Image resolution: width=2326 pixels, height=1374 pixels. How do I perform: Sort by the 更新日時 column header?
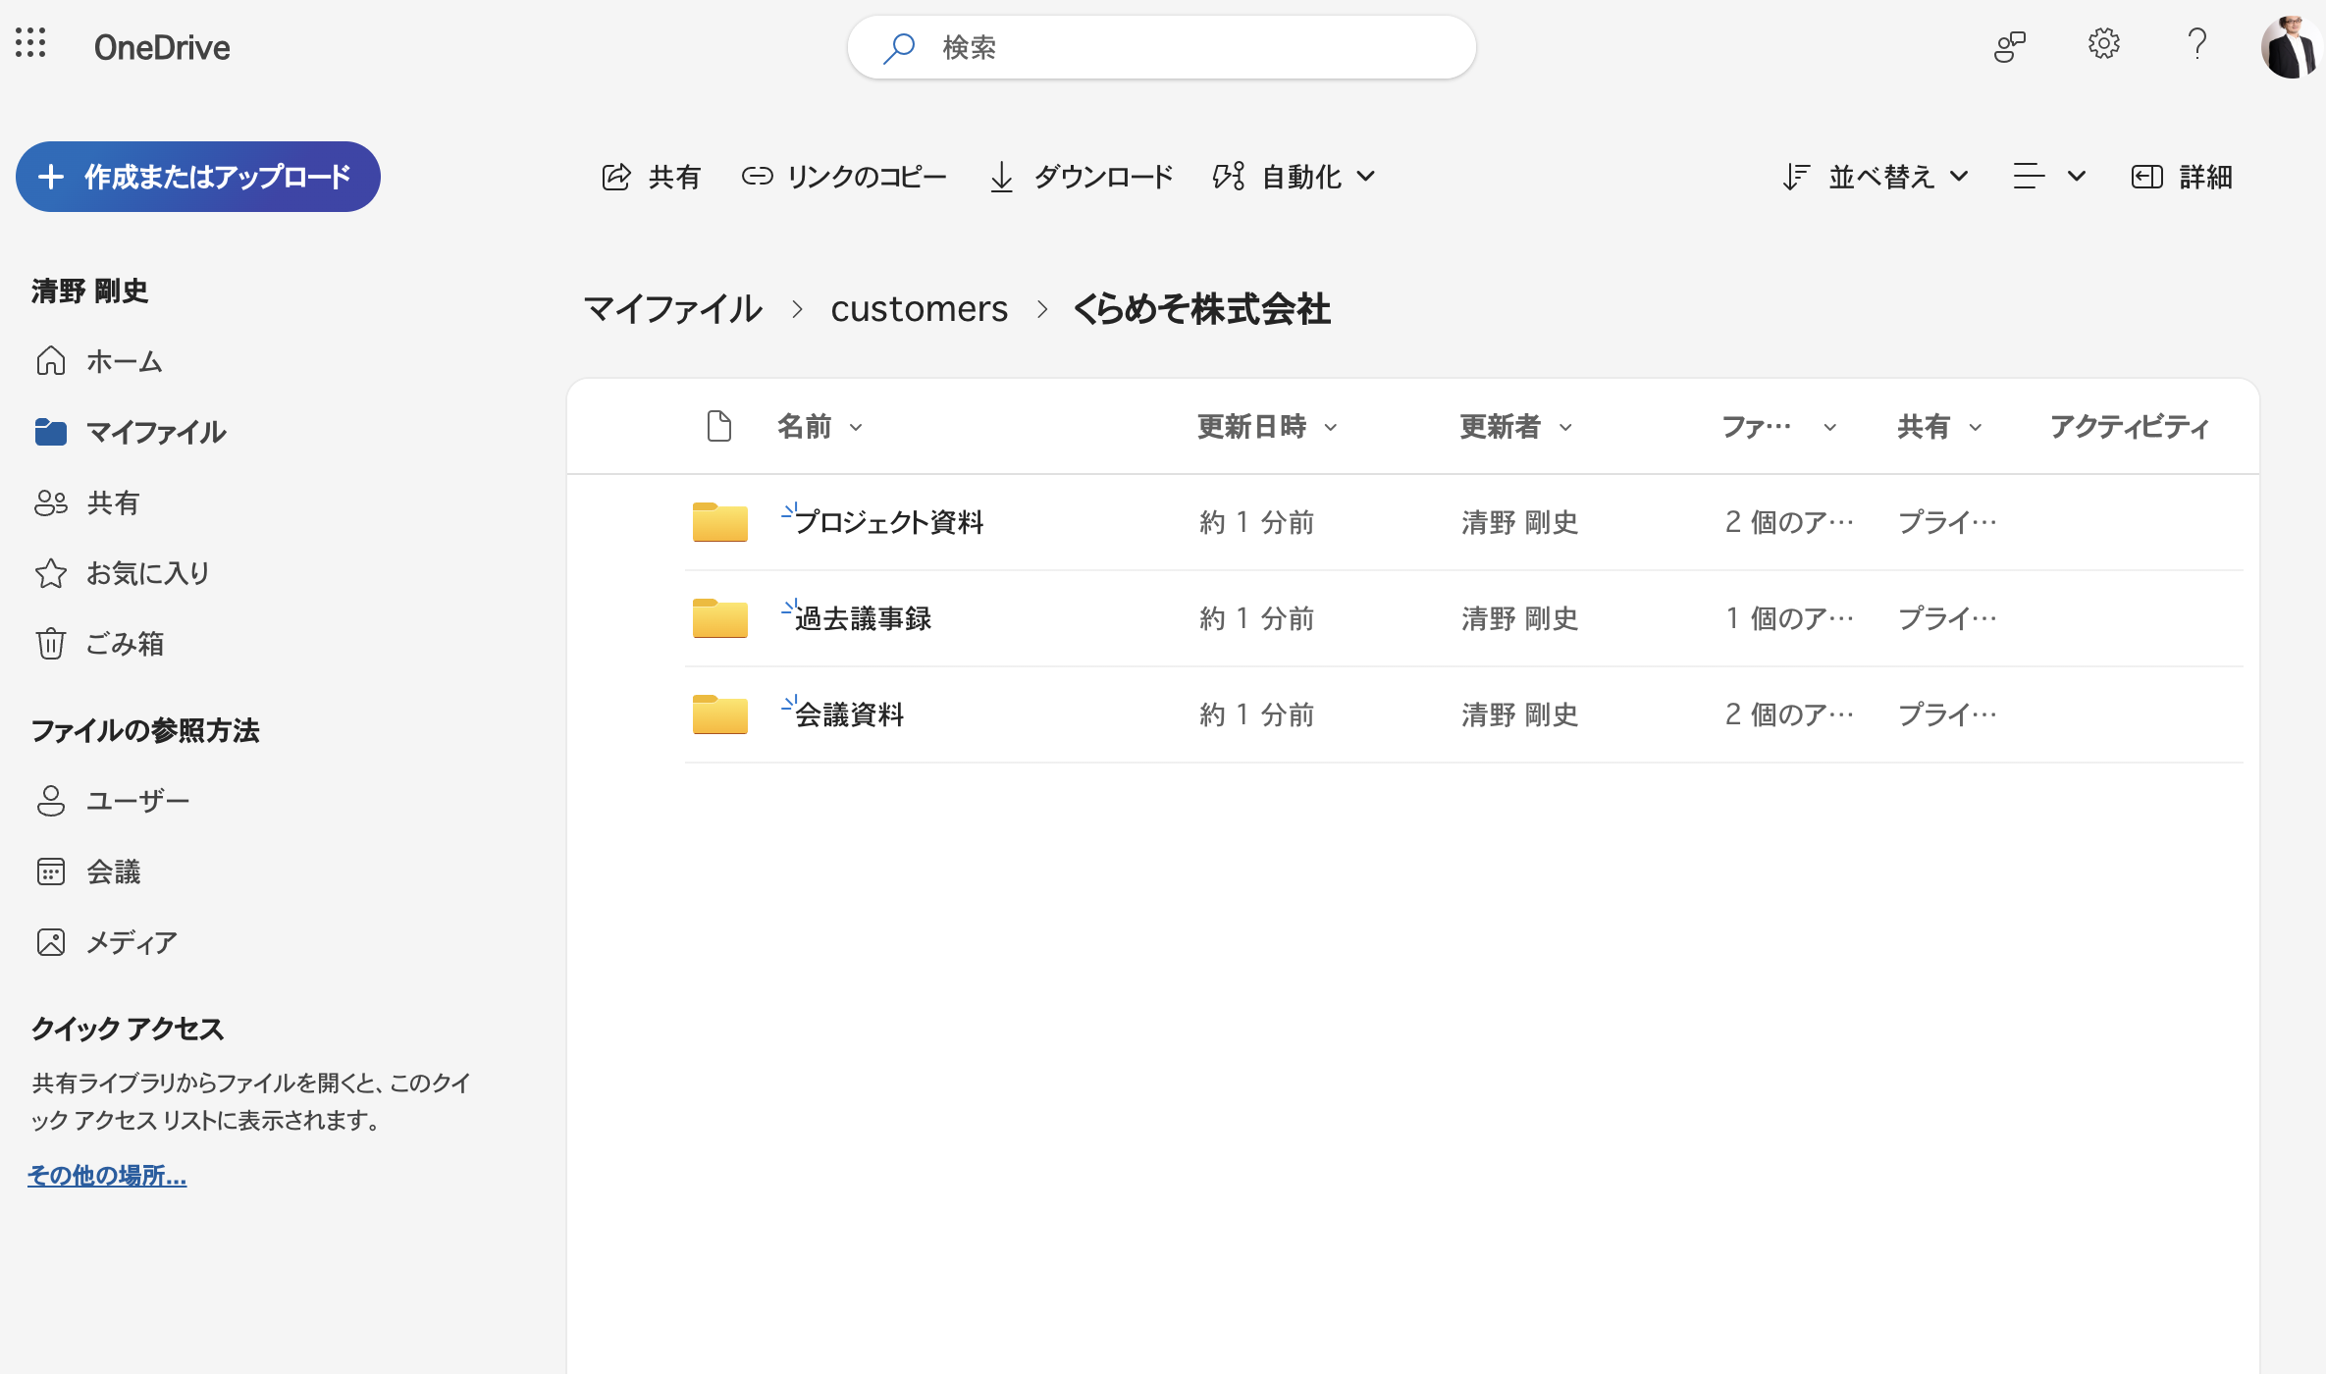(x=1252, y=427)
